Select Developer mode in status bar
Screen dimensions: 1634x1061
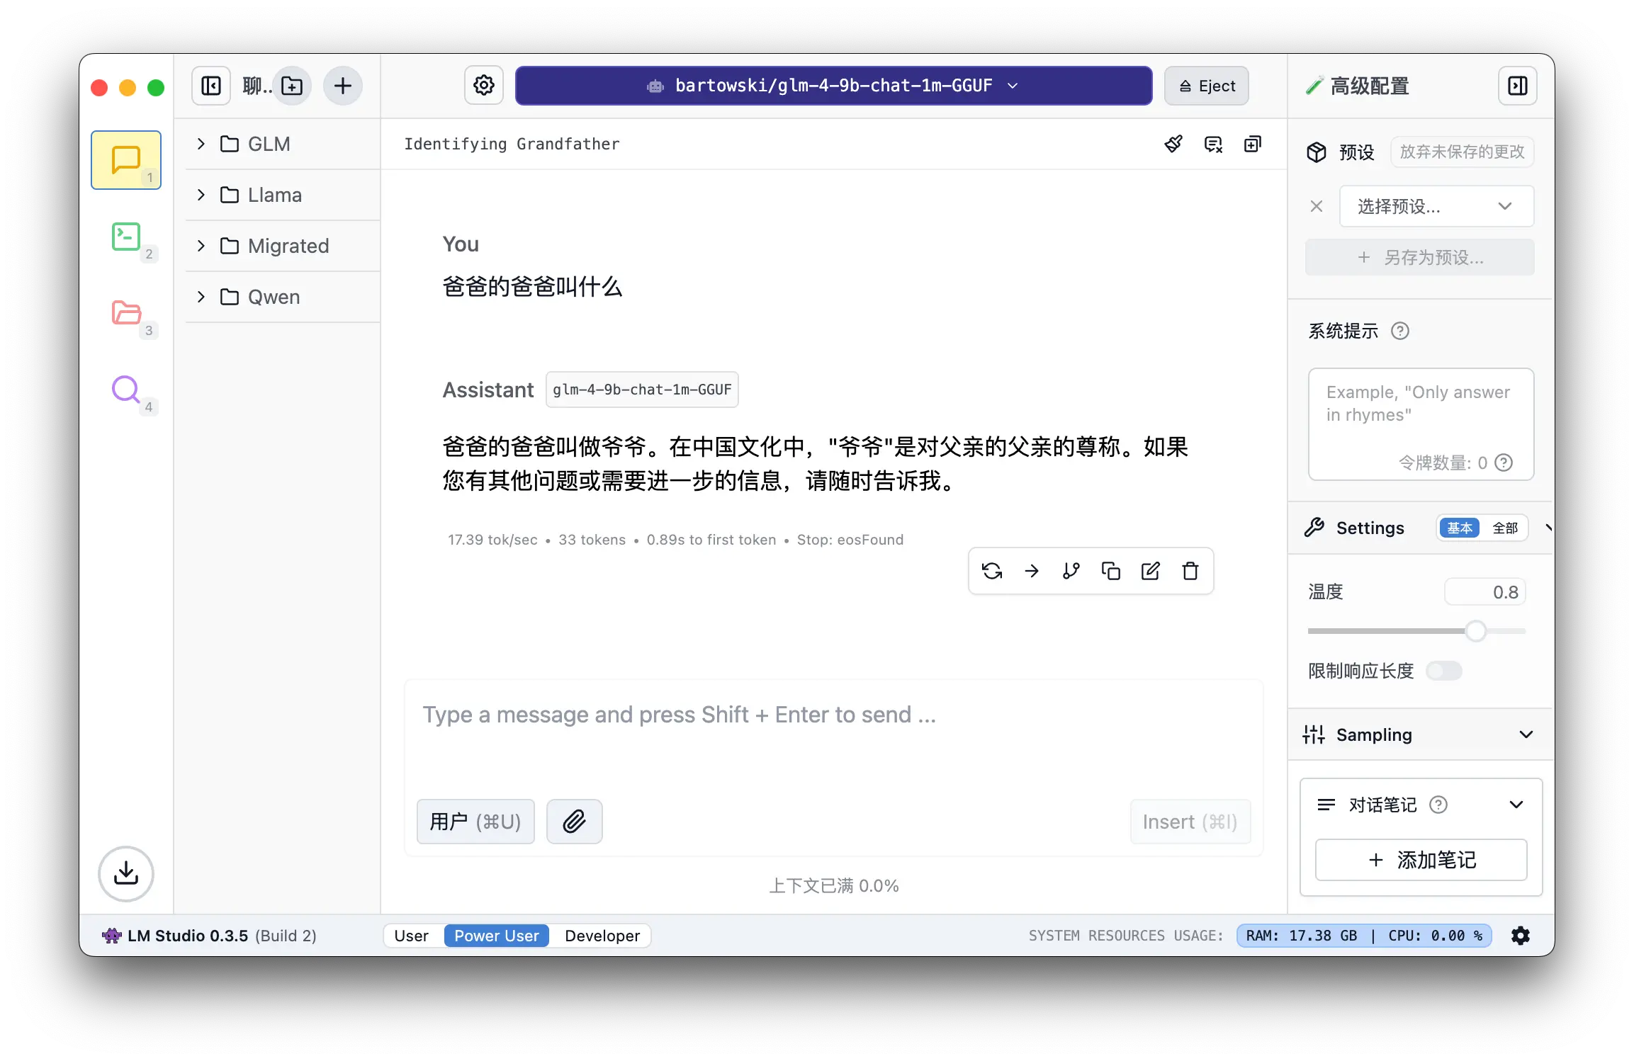[x=602, y=936]
